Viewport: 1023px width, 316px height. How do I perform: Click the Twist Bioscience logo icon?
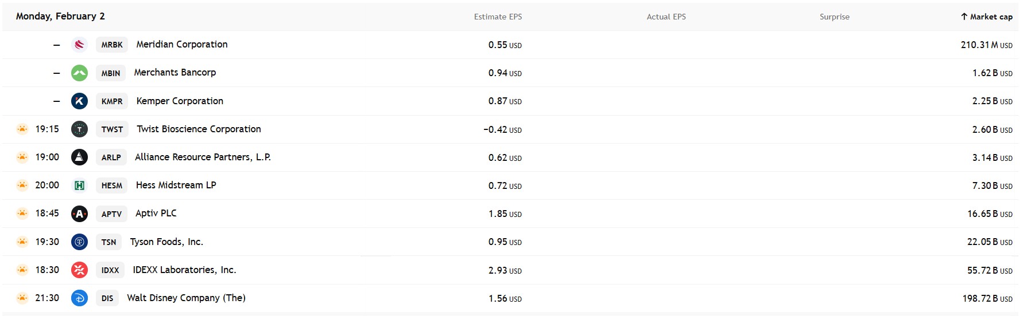pos(79,129)
